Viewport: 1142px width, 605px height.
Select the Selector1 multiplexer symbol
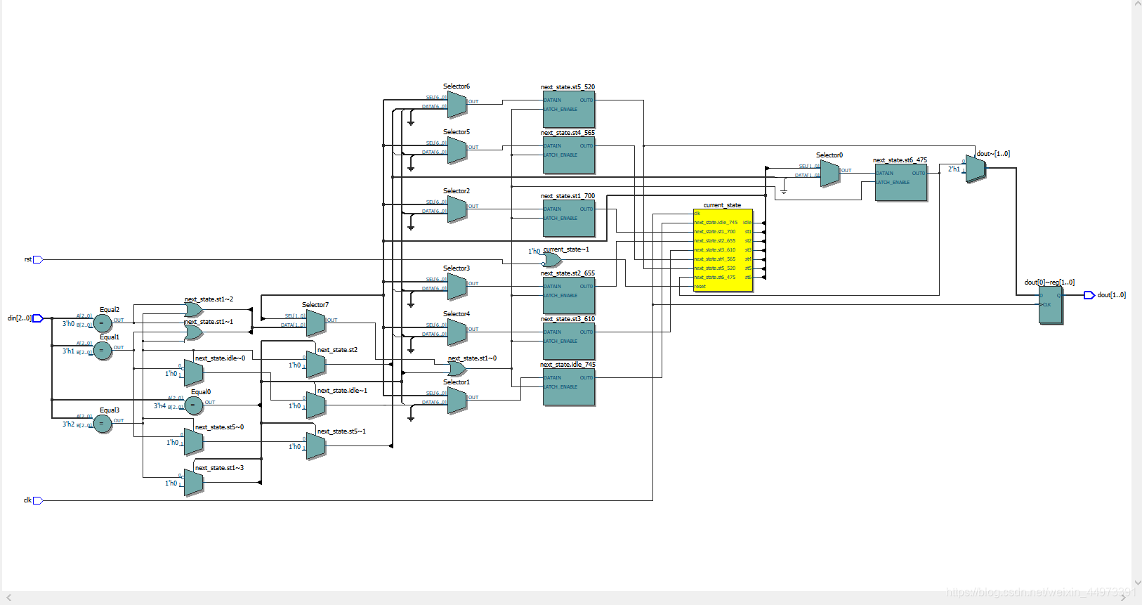457,401
